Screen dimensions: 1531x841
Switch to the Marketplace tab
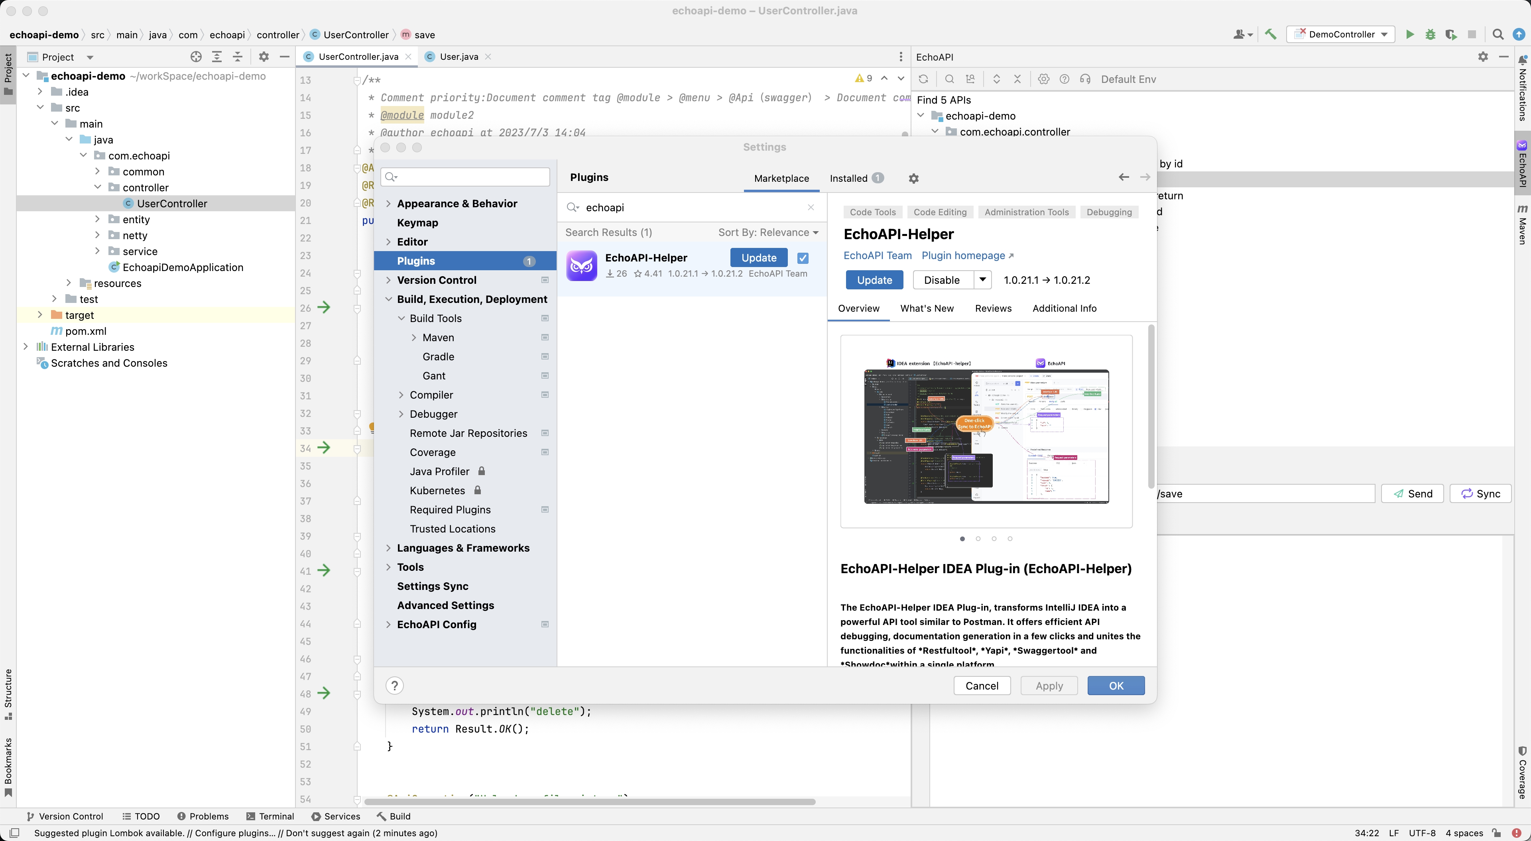[781, 178]
